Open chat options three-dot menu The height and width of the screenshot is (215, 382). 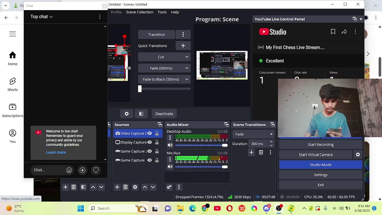point(100,17)
